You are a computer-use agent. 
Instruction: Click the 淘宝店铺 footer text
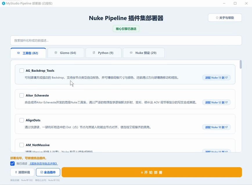(x=21, y=180)
